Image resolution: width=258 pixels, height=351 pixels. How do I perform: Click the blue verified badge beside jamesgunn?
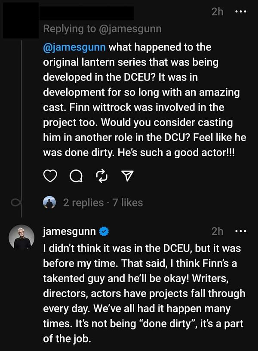[x=104, y=232]
